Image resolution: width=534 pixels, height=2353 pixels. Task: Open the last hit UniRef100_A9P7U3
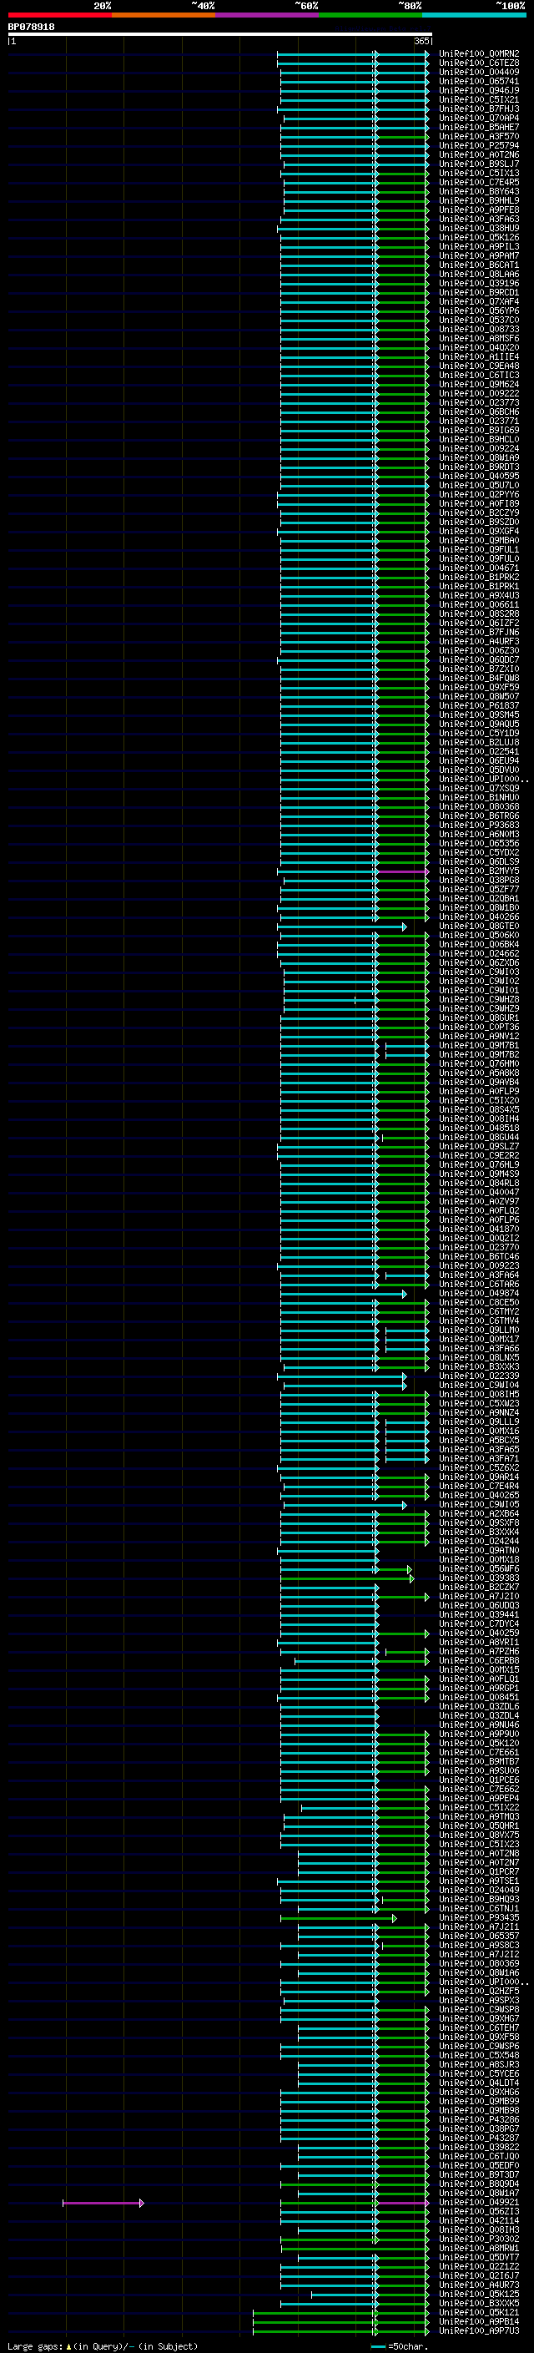pos(478,2330)
